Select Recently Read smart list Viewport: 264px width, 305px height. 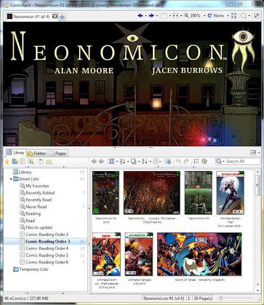tap(38, 200)
